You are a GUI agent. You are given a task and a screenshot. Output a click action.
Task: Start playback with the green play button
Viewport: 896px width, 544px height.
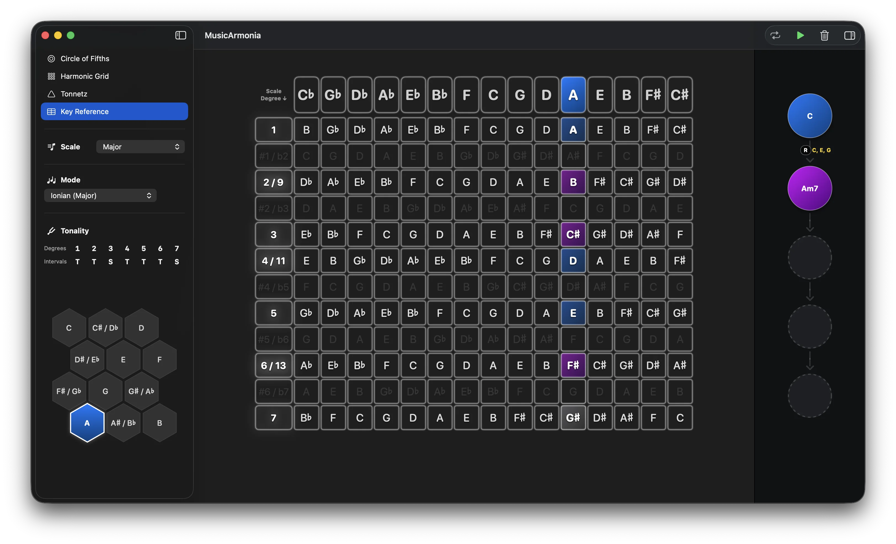[x=800, y=35]
